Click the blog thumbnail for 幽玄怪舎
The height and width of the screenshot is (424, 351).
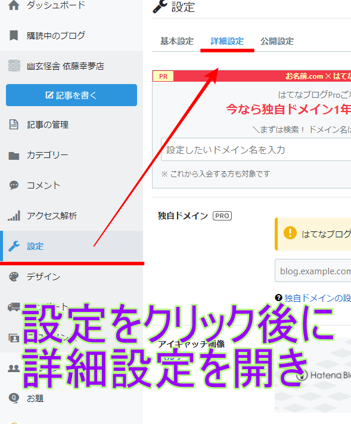pos(14,66)
